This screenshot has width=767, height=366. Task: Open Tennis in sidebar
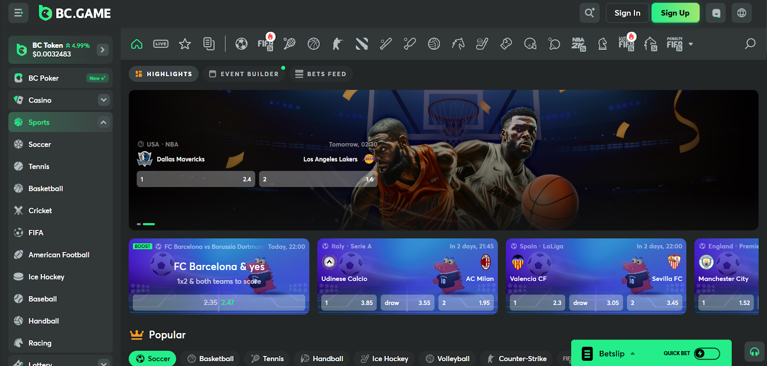pos(60,166)
